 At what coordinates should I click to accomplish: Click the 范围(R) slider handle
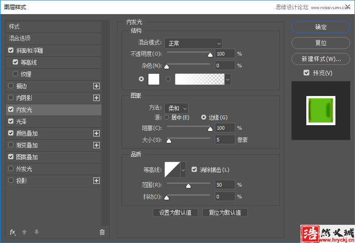[x=188, y=186]
